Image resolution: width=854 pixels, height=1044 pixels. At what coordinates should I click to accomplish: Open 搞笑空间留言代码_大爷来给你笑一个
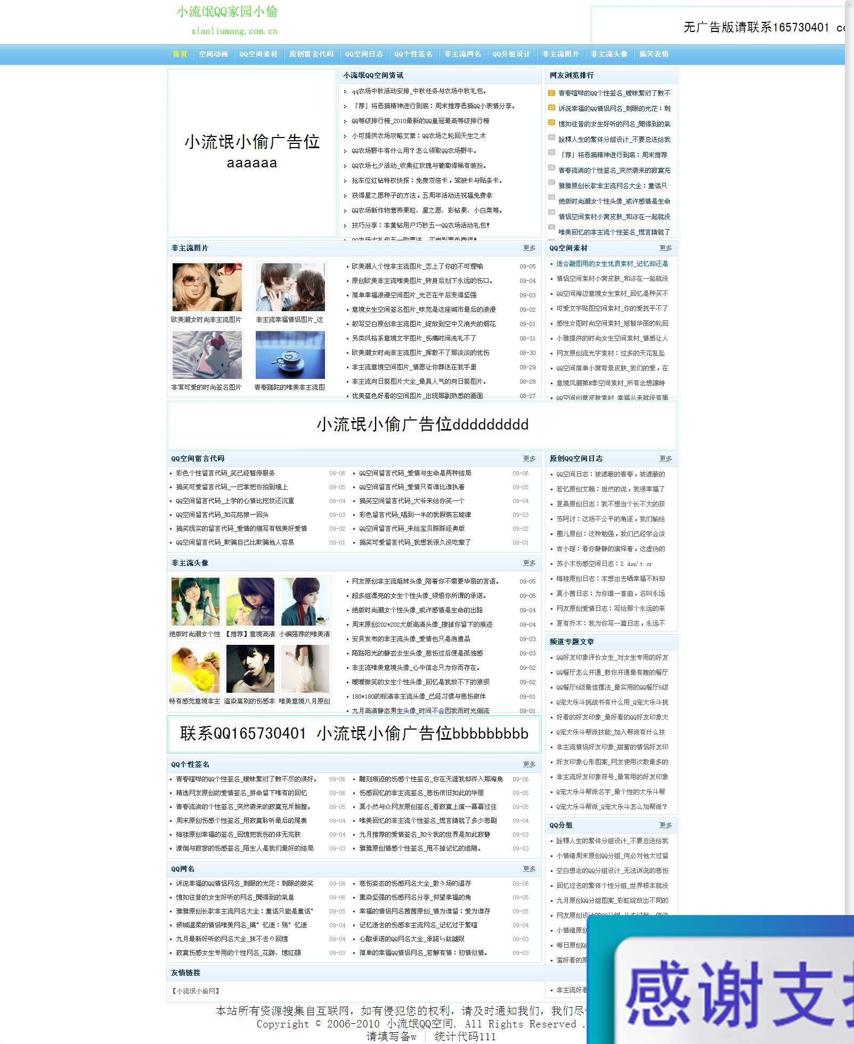pos(412,501)
